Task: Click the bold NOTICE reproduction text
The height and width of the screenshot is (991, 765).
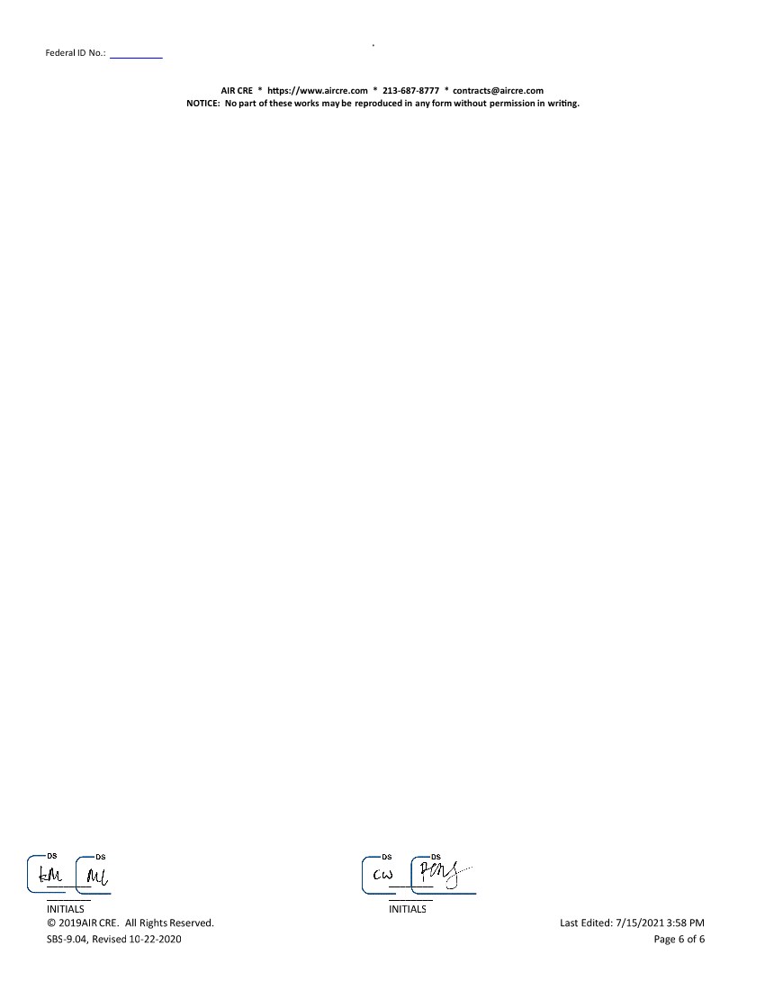Action: point(382,103)
